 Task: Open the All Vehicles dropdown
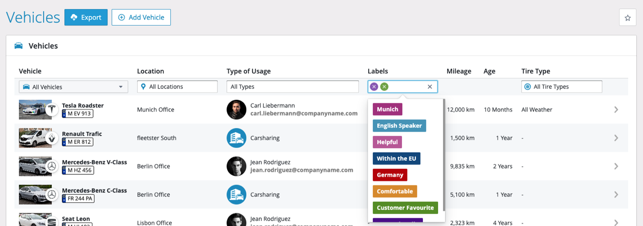click(73, 87)
